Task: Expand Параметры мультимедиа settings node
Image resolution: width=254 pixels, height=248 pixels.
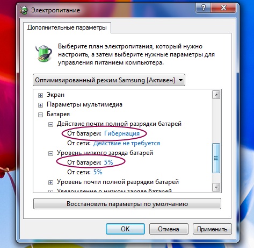Action: (40, 105)
